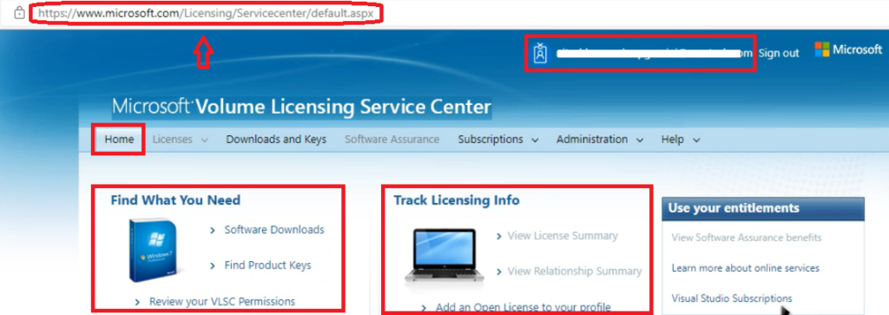The image size is (889, 315).
Task: Expand the Help dropdown chevron
Action: click(x=696, y=140)
